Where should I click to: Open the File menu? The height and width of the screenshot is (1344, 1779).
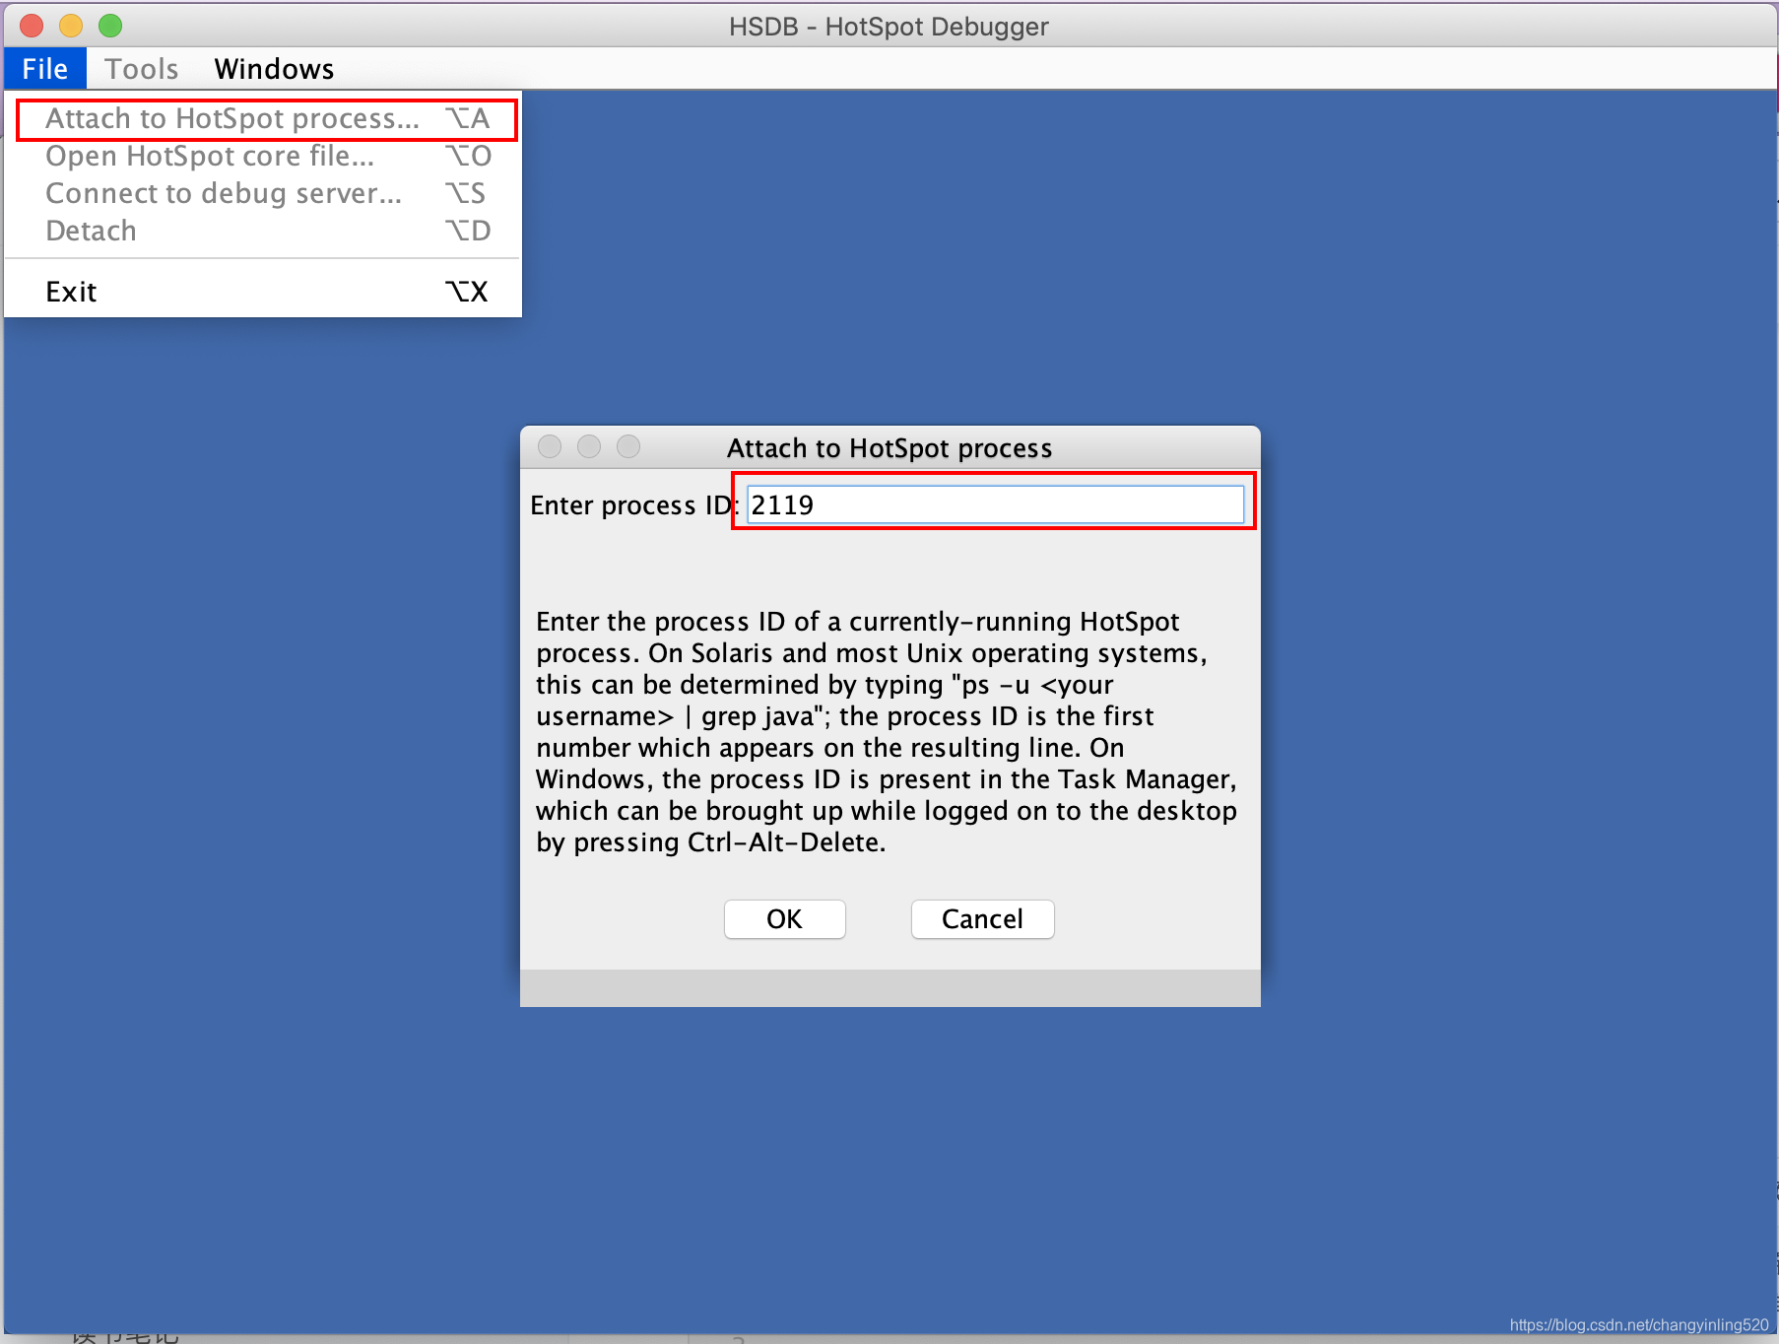pyautogui.click(x=45, y=69)
